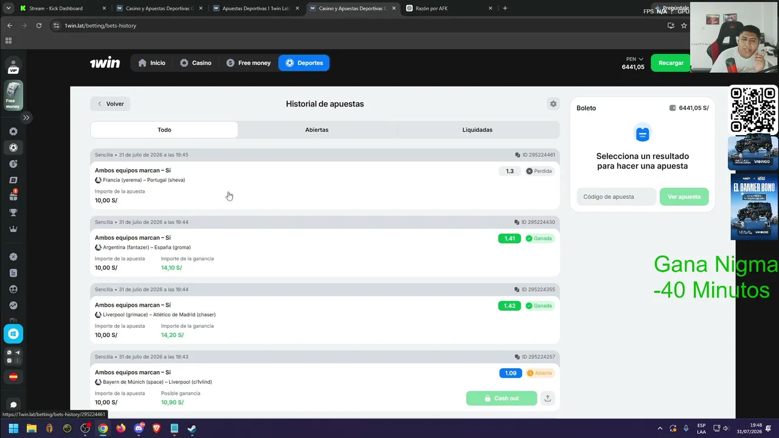Open the Free money banner in sidebar

coord(13,96)
